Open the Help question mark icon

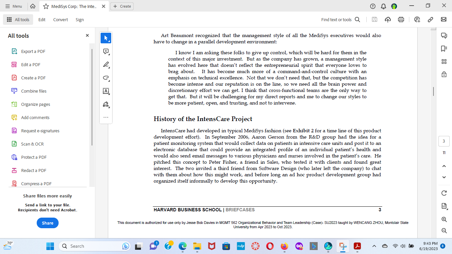(x=373, y=6)
